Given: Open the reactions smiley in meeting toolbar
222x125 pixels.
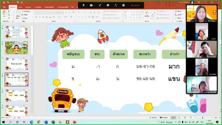Looking at the screenshot, I should click(x=123, y=5).
